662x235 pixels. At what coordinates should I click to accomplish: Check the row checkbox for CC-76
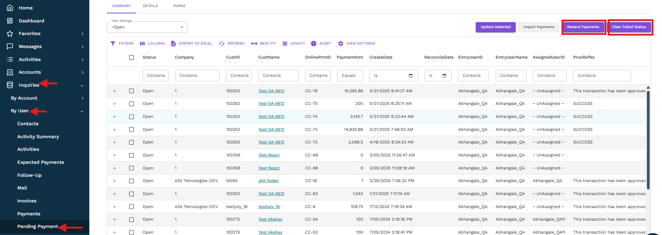coord(131,91)
